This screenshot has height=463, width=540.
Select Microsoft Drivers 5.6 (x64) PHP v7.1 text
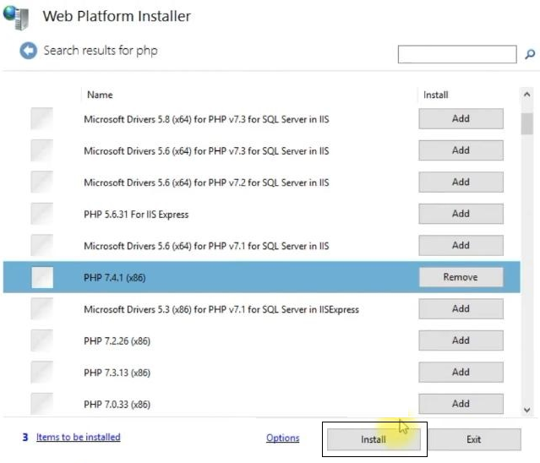[x=206, y=246]
